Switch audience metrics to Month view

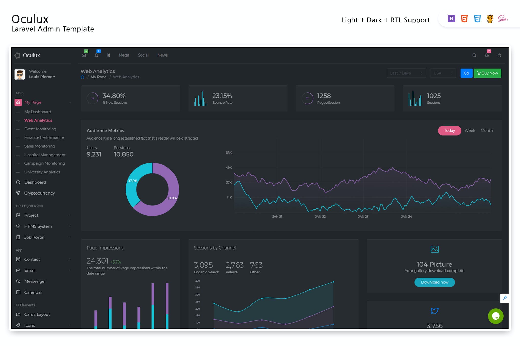[x=487, y=130]
